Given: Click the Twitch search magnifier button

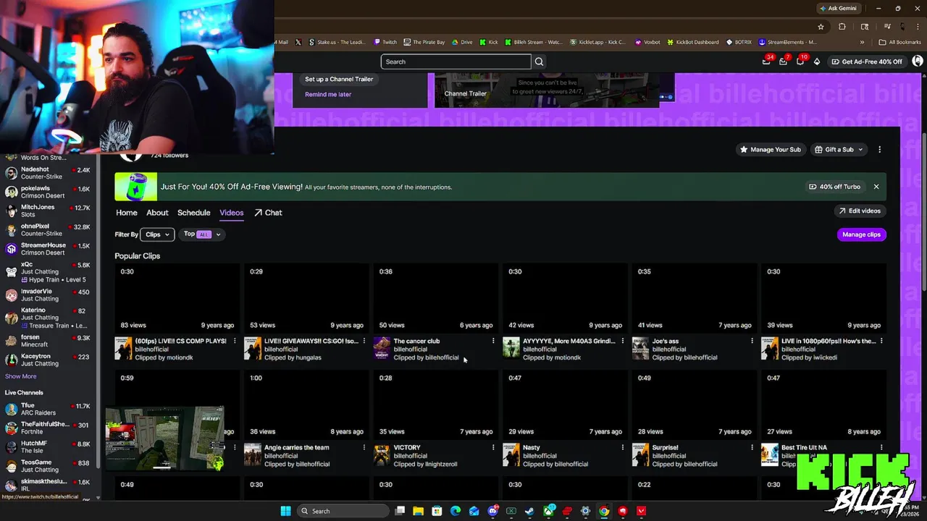Looking at the screenshot, I should pyautogui.click(x=539, y=62).
